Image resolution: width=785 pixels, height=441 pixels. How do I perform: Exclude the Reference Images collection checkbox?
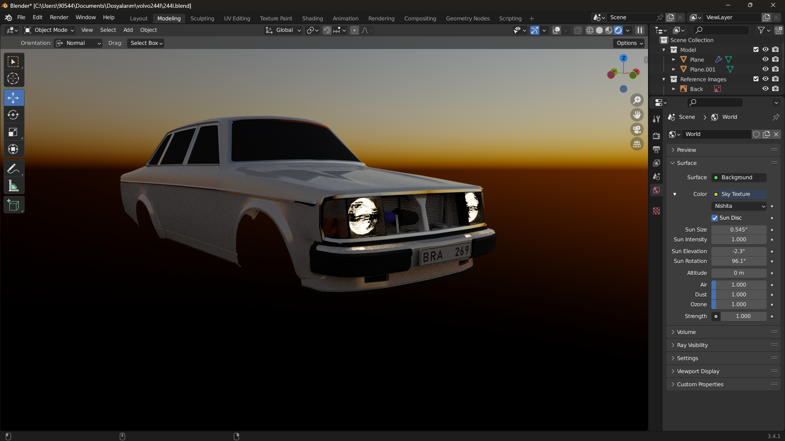756,79
